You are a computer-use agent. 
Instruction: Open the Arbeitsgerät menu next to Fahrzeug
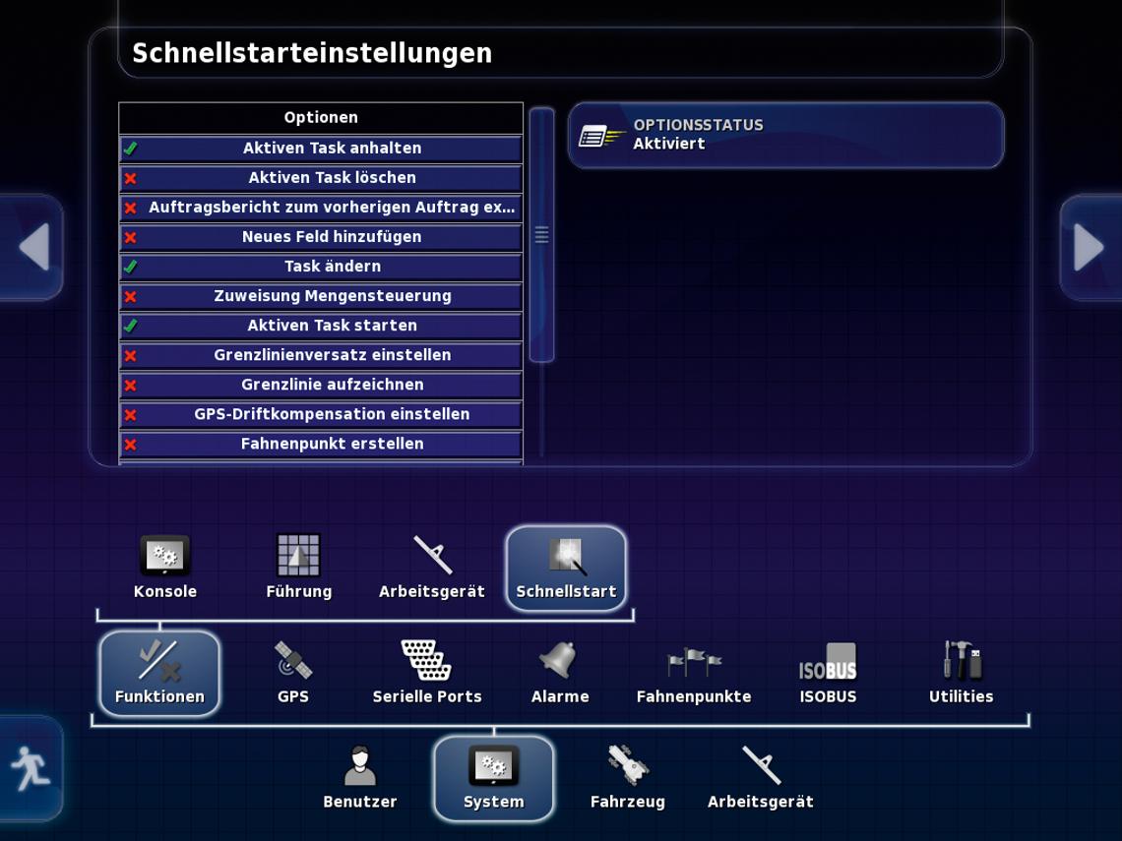point(761,777)
